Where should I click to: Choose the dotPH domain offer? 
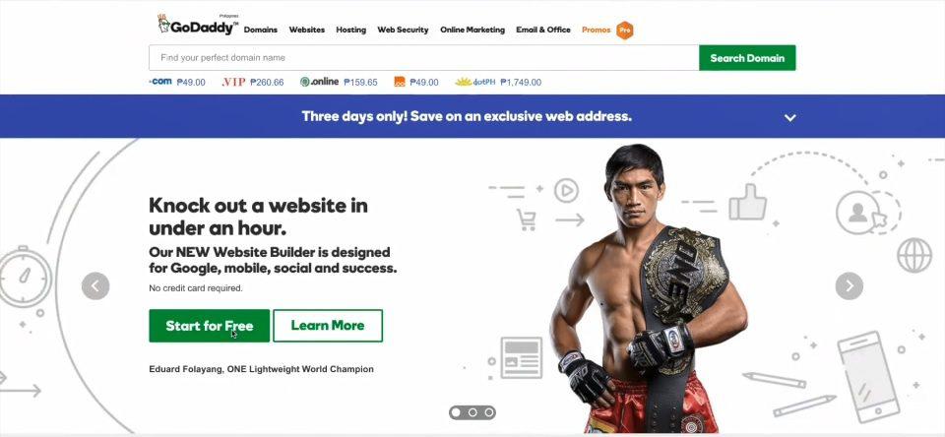pos(498,82)
